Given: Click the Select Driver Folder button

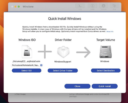Looking at the screenshot, I should 63,71.
